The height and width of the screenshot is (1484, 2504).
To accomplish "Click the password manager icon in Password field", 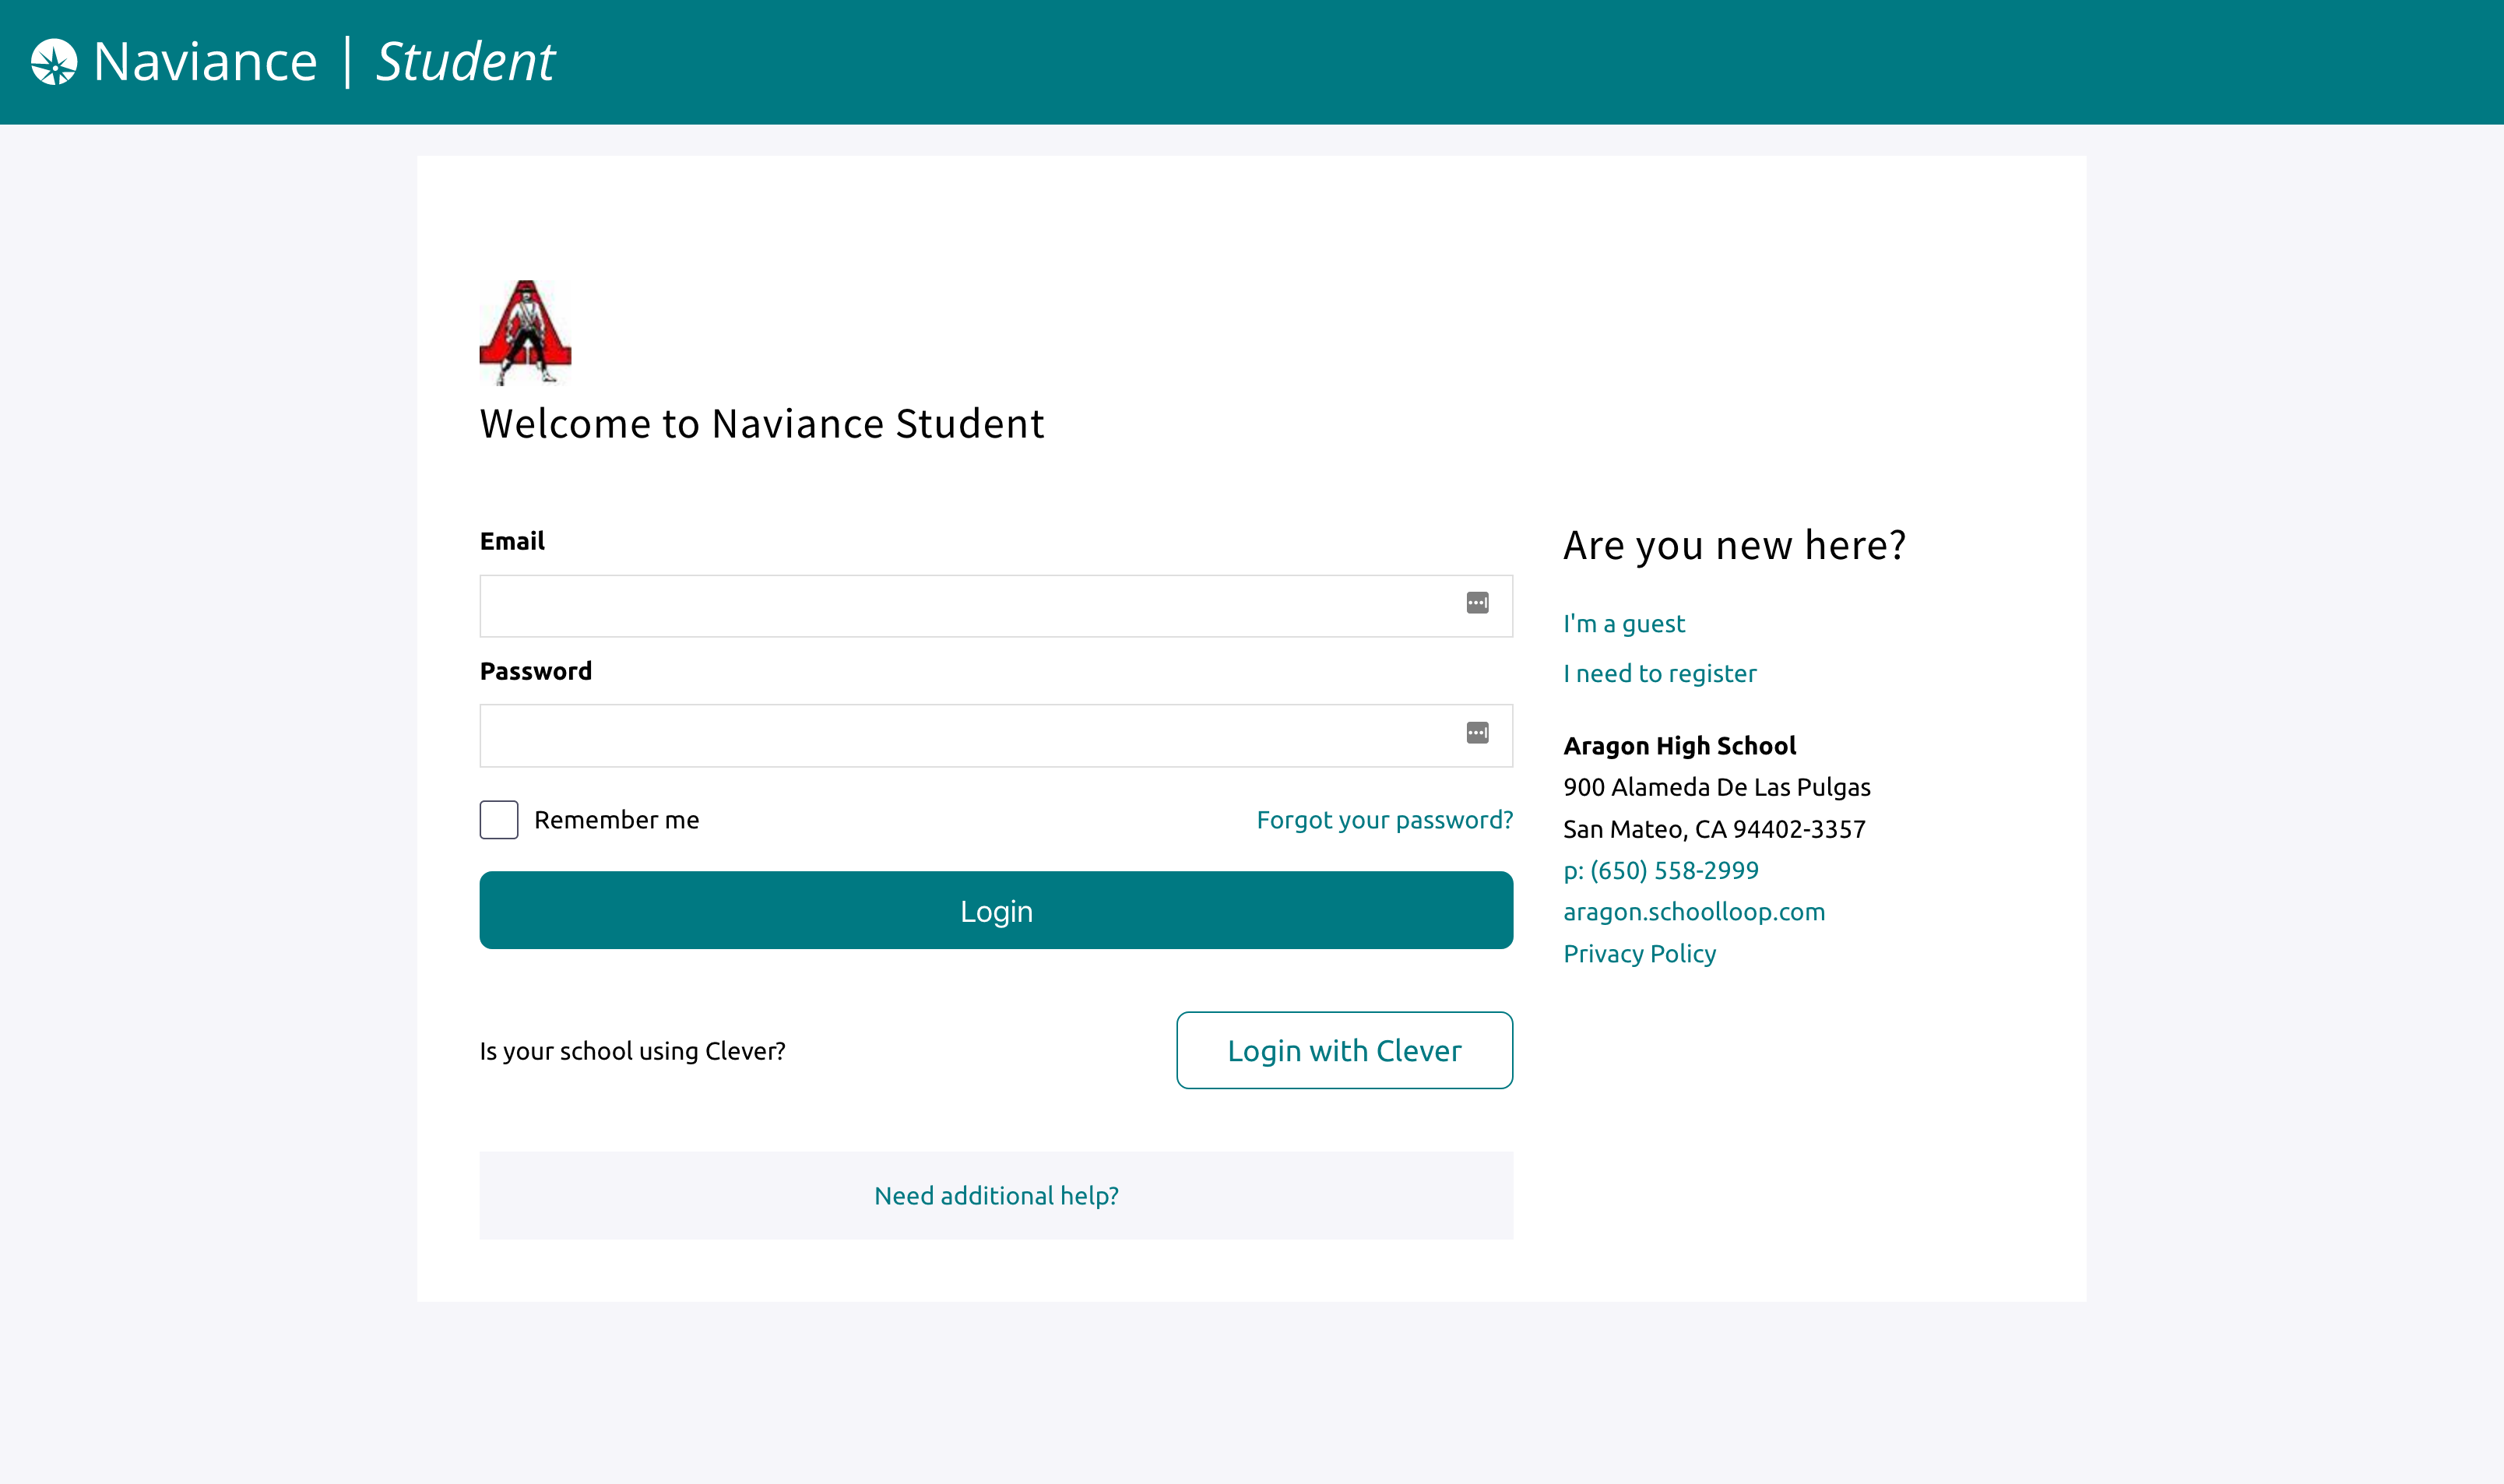I will click(1477, 733).
